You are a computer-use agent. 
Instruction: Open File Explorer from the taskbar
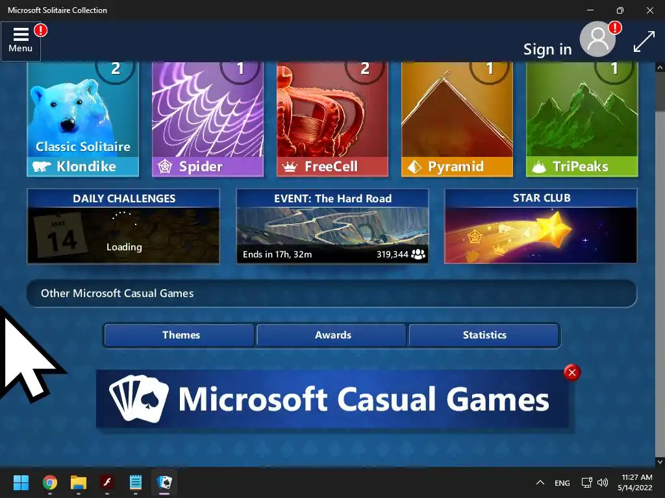[x=79, y=482]
